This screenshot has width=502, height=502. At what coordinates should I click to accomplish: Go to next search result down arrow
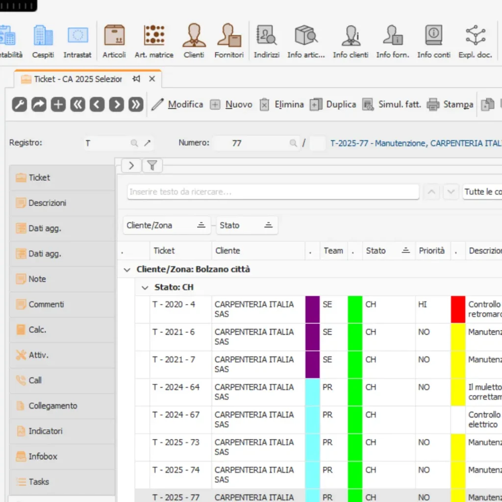tap(451, 192)
